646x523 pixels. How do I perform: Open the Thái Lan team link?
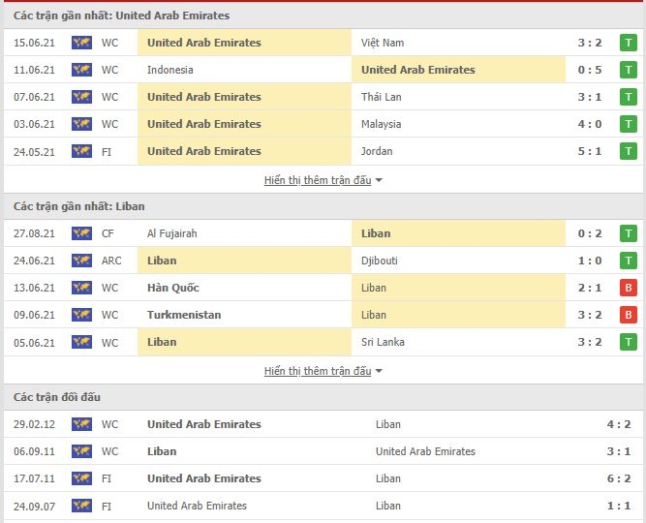(x=381, y=97)
